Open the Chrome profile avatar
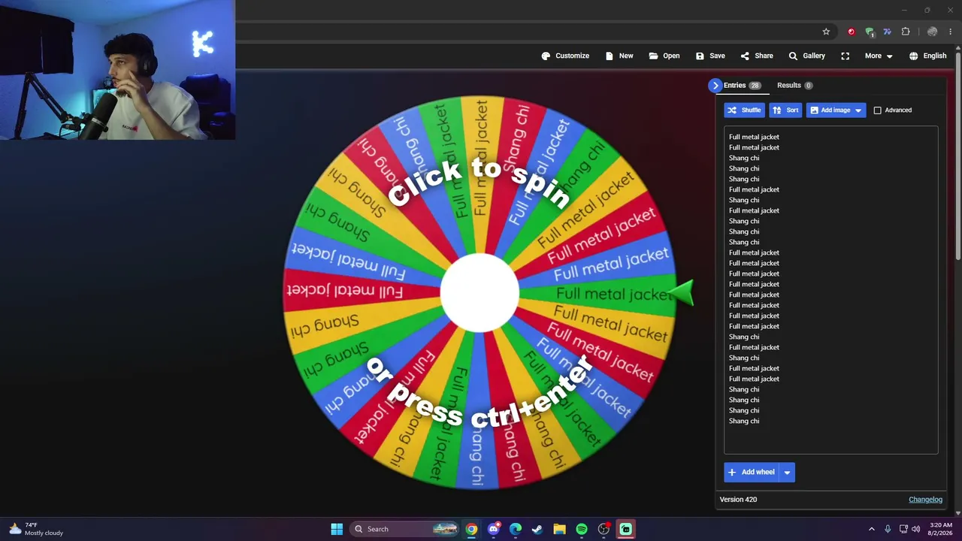962x541 pixels. click(x=932, y=32)
